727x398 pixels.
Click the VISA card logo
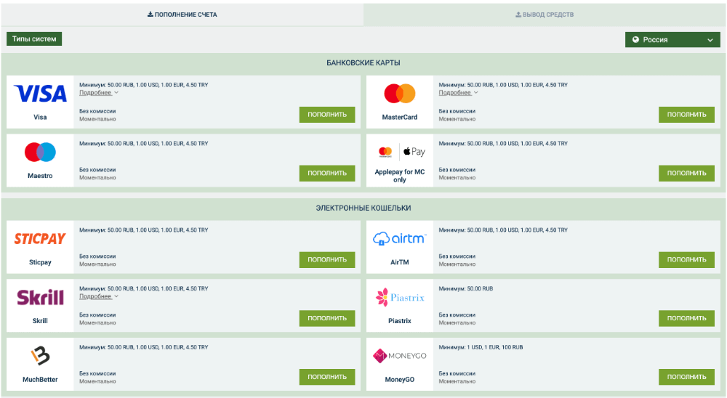40,93
